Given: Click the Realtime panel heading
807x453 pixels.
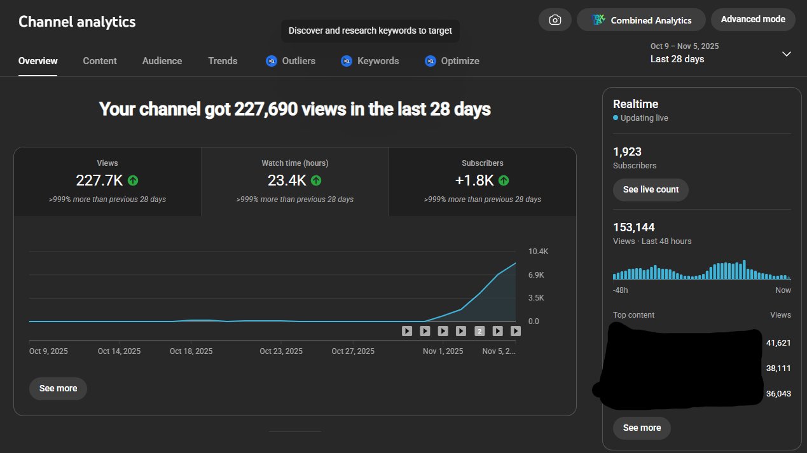Looking at the screenshot, I should coord(635,104).
